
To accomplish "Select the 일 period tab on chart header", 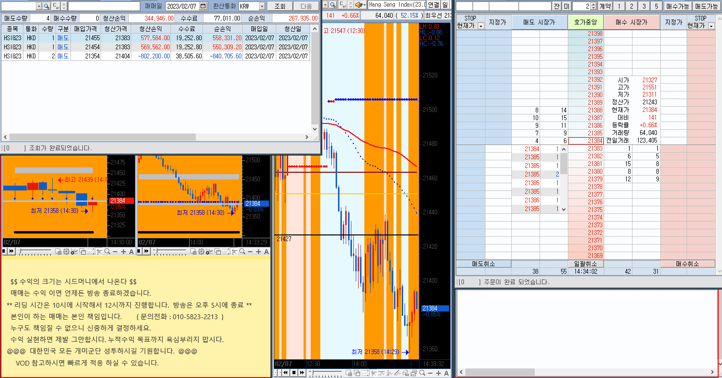I will click(445, 5).
